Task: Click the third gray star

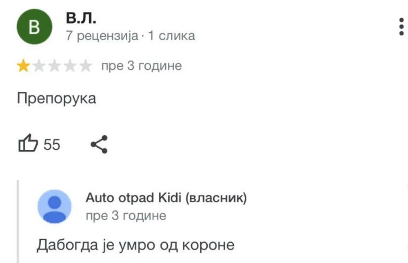Action: [x=55, y=66]
